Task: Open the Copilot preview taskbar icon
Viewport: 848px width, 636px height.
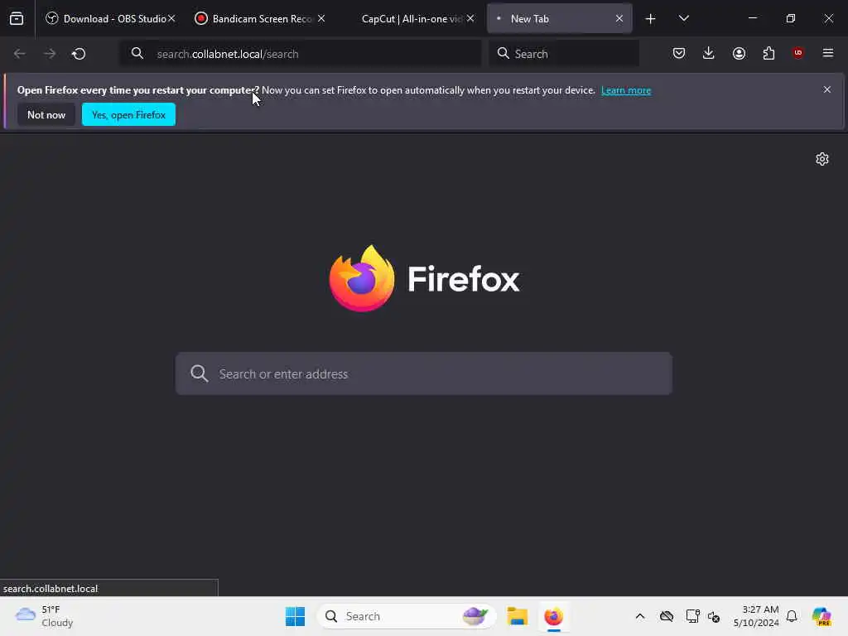Action: point(821,616)
